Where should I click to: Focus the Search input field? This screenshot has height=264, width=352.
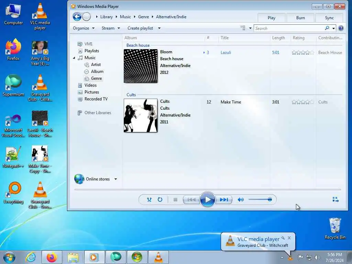pyautogui.click(x=289, y=28)
